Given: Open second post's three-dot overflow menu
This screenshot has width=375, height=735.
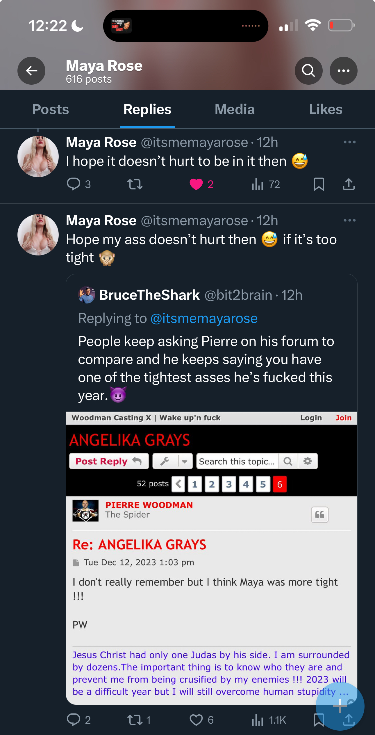Looking at the screenshot, I should click(x=349, y=220).
